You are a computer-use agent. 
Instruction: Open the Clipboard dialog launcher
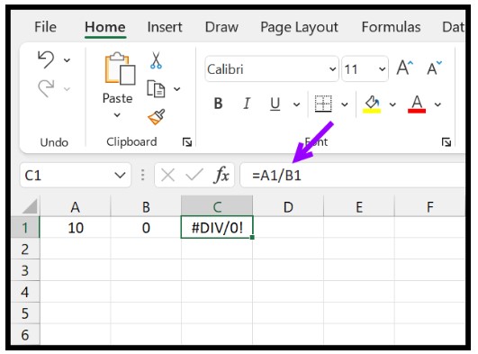point(187,142)
